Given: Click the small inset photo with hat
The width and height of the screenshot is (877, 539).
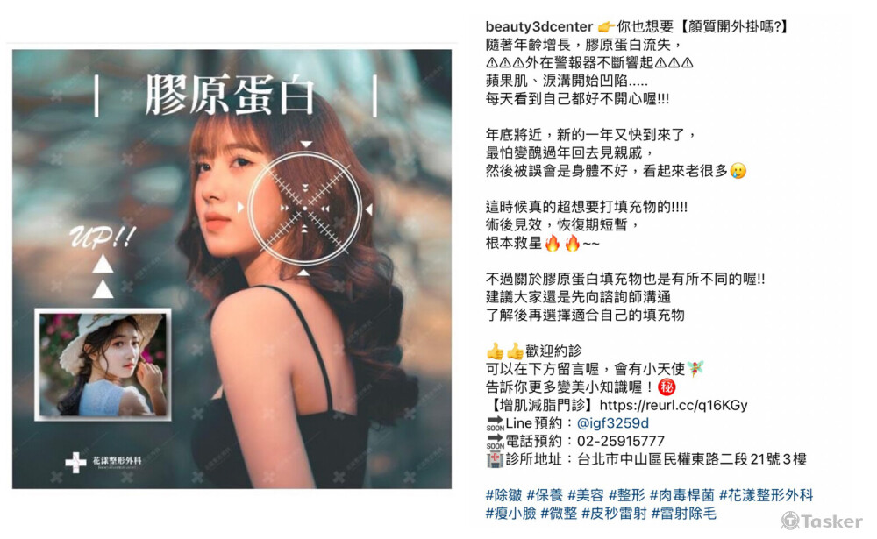Looking at the screenshot, I should 103,364.
